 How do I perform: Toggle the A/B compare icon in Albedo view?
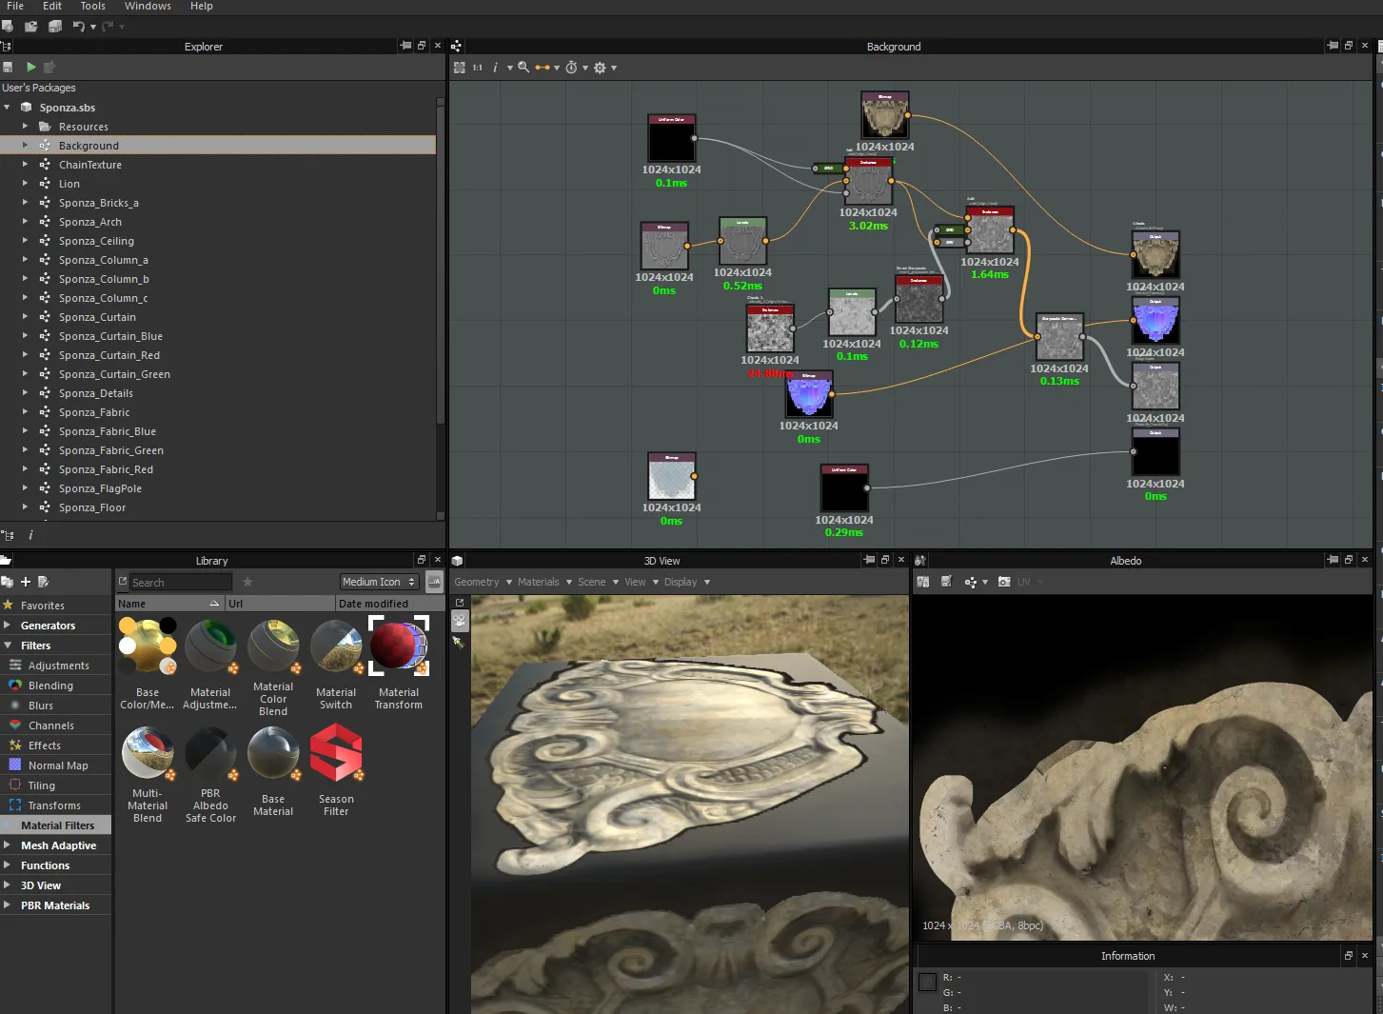[x=922, y=582]
